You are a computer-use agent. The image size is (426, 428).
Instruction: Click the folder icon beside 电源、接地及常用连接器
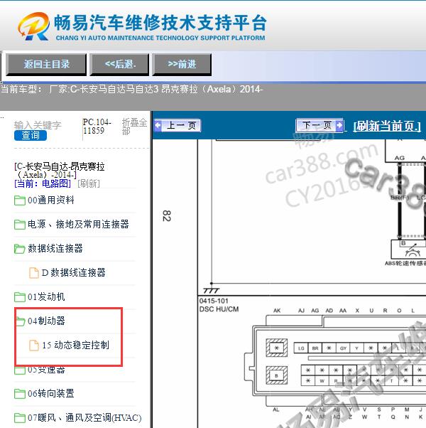click(20, 225)
